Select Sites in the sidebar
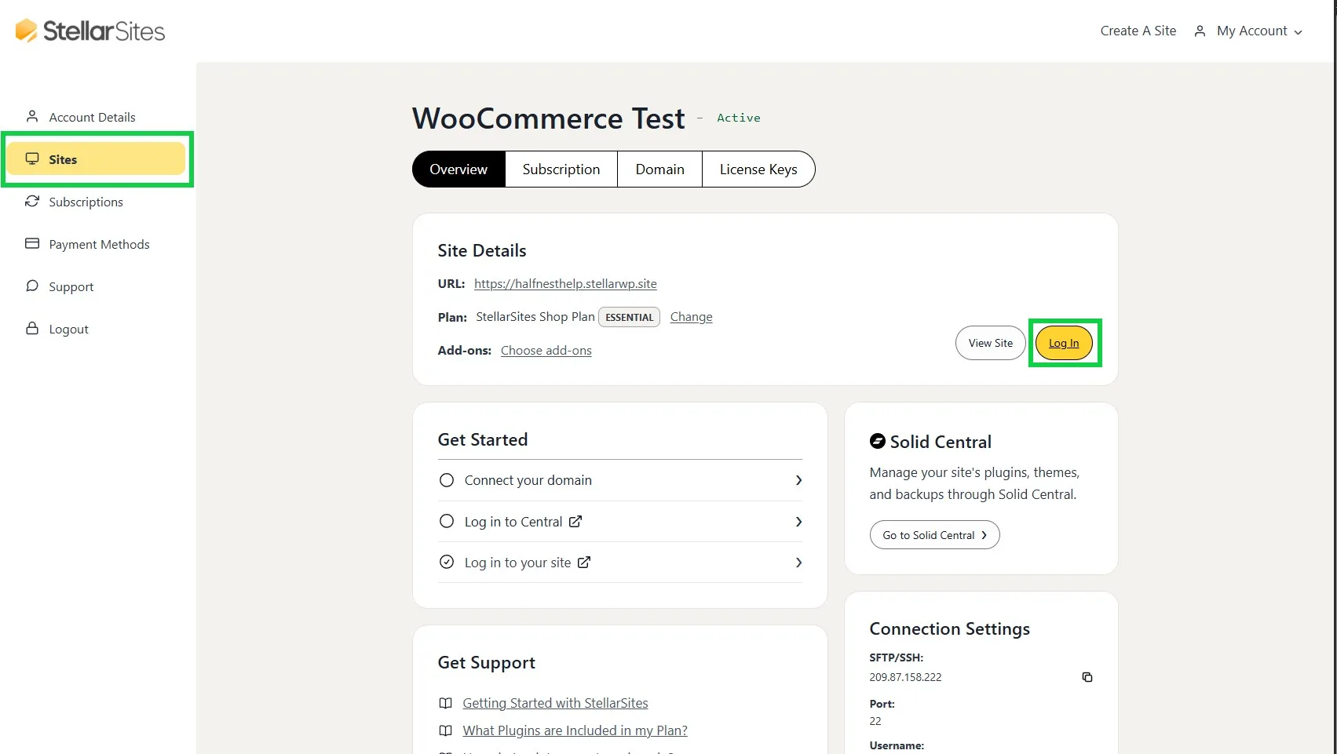1337x754 pixels. coord(97,159)
